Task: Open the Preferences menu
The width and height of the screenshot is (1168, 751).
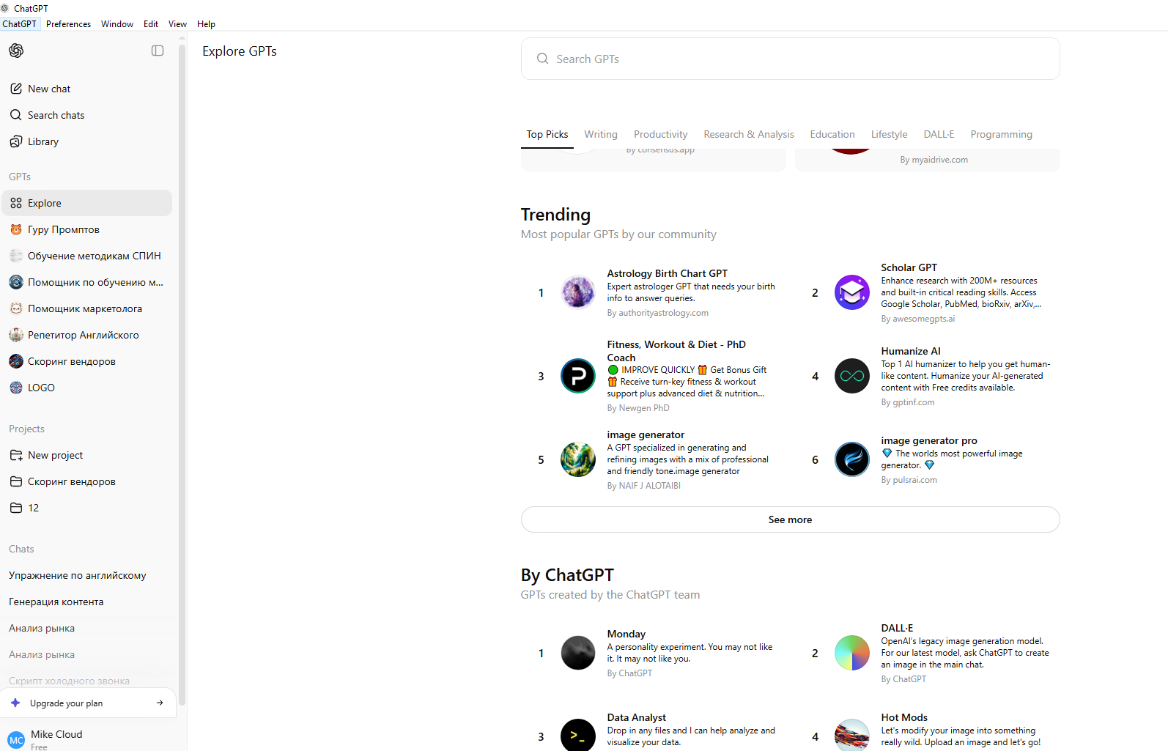Action: click(x=68, y=24)
